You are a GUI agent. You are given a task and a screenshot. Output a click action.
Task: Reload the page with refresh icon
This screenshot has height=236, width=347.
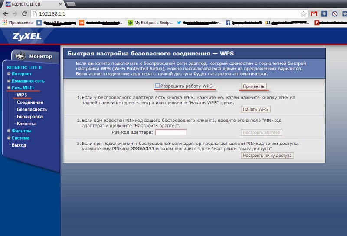(x=25, y=14)
